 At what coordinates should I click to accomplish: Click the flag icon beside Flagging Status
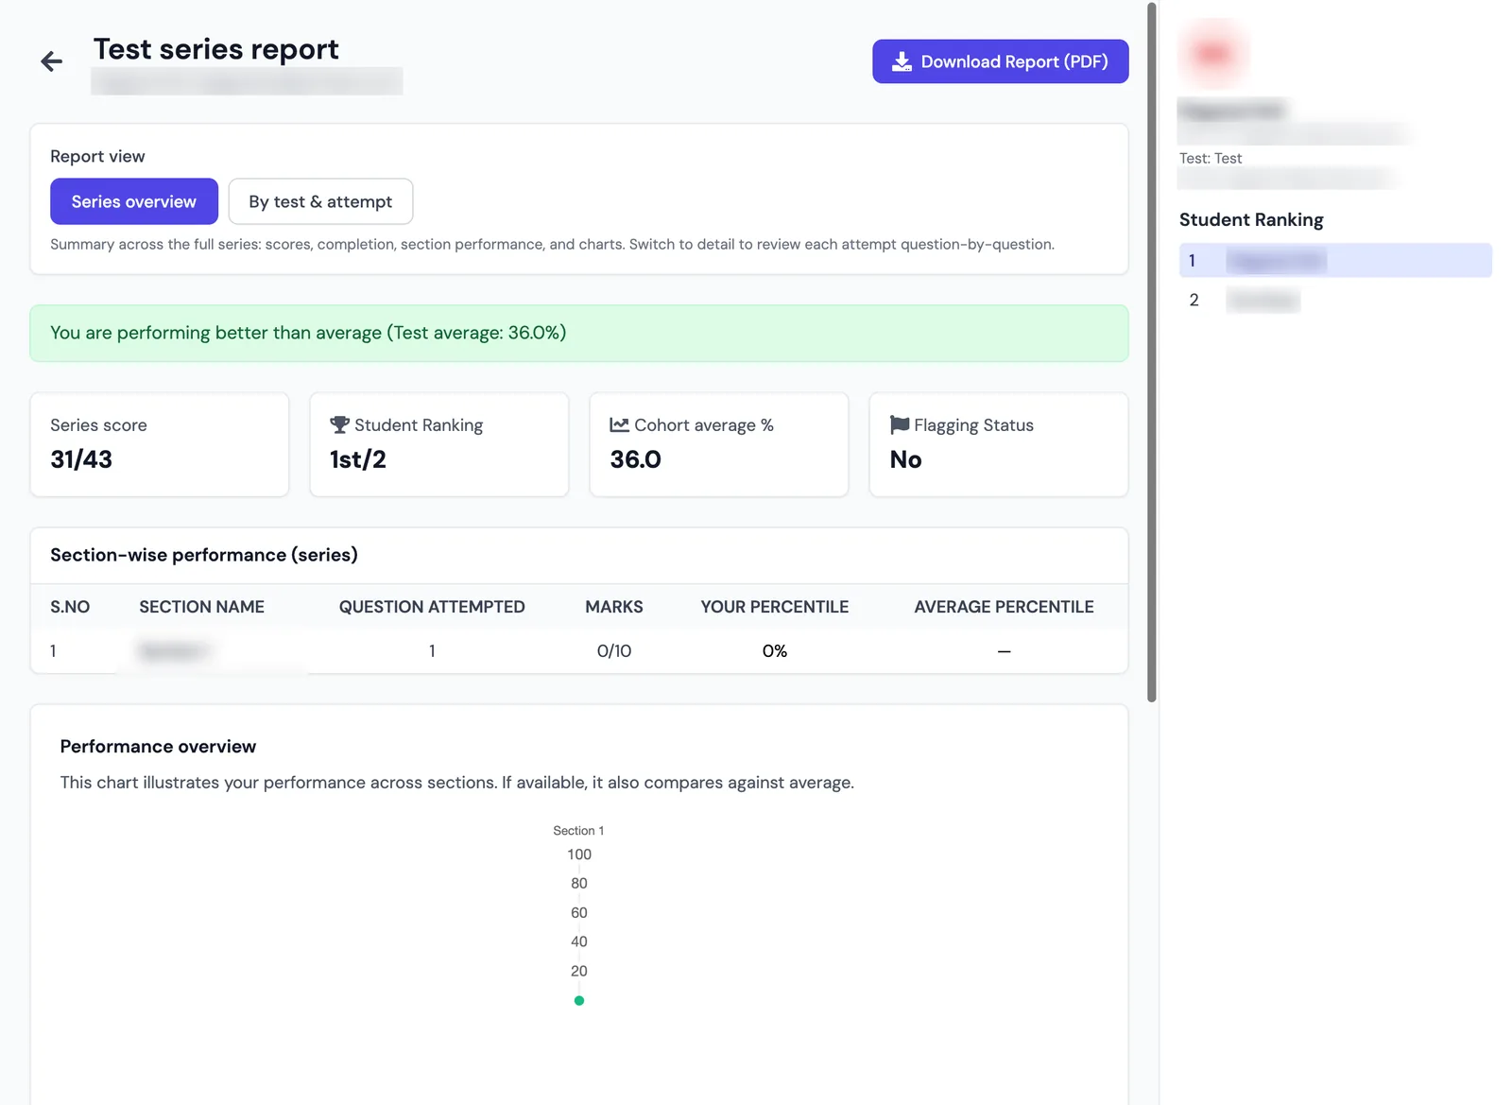[x=900, y=425]
